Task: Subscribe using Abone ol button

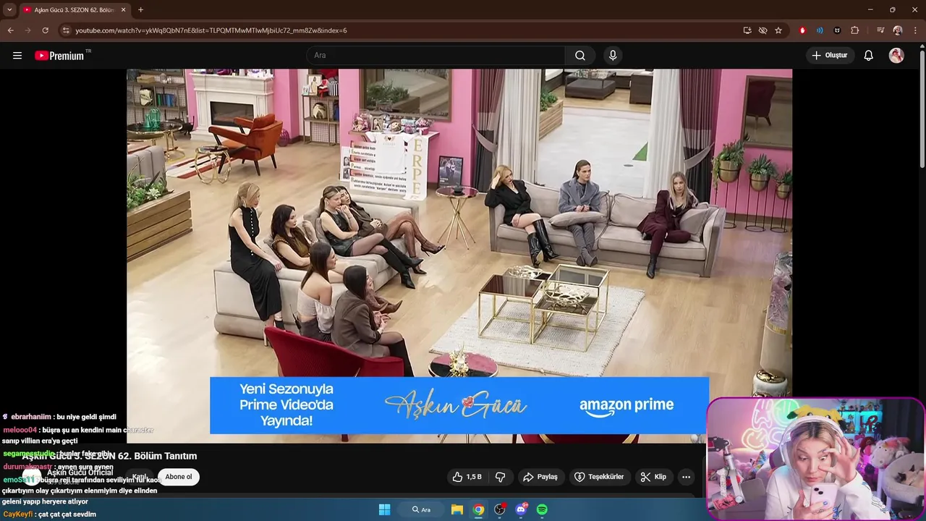Action: 179,477
